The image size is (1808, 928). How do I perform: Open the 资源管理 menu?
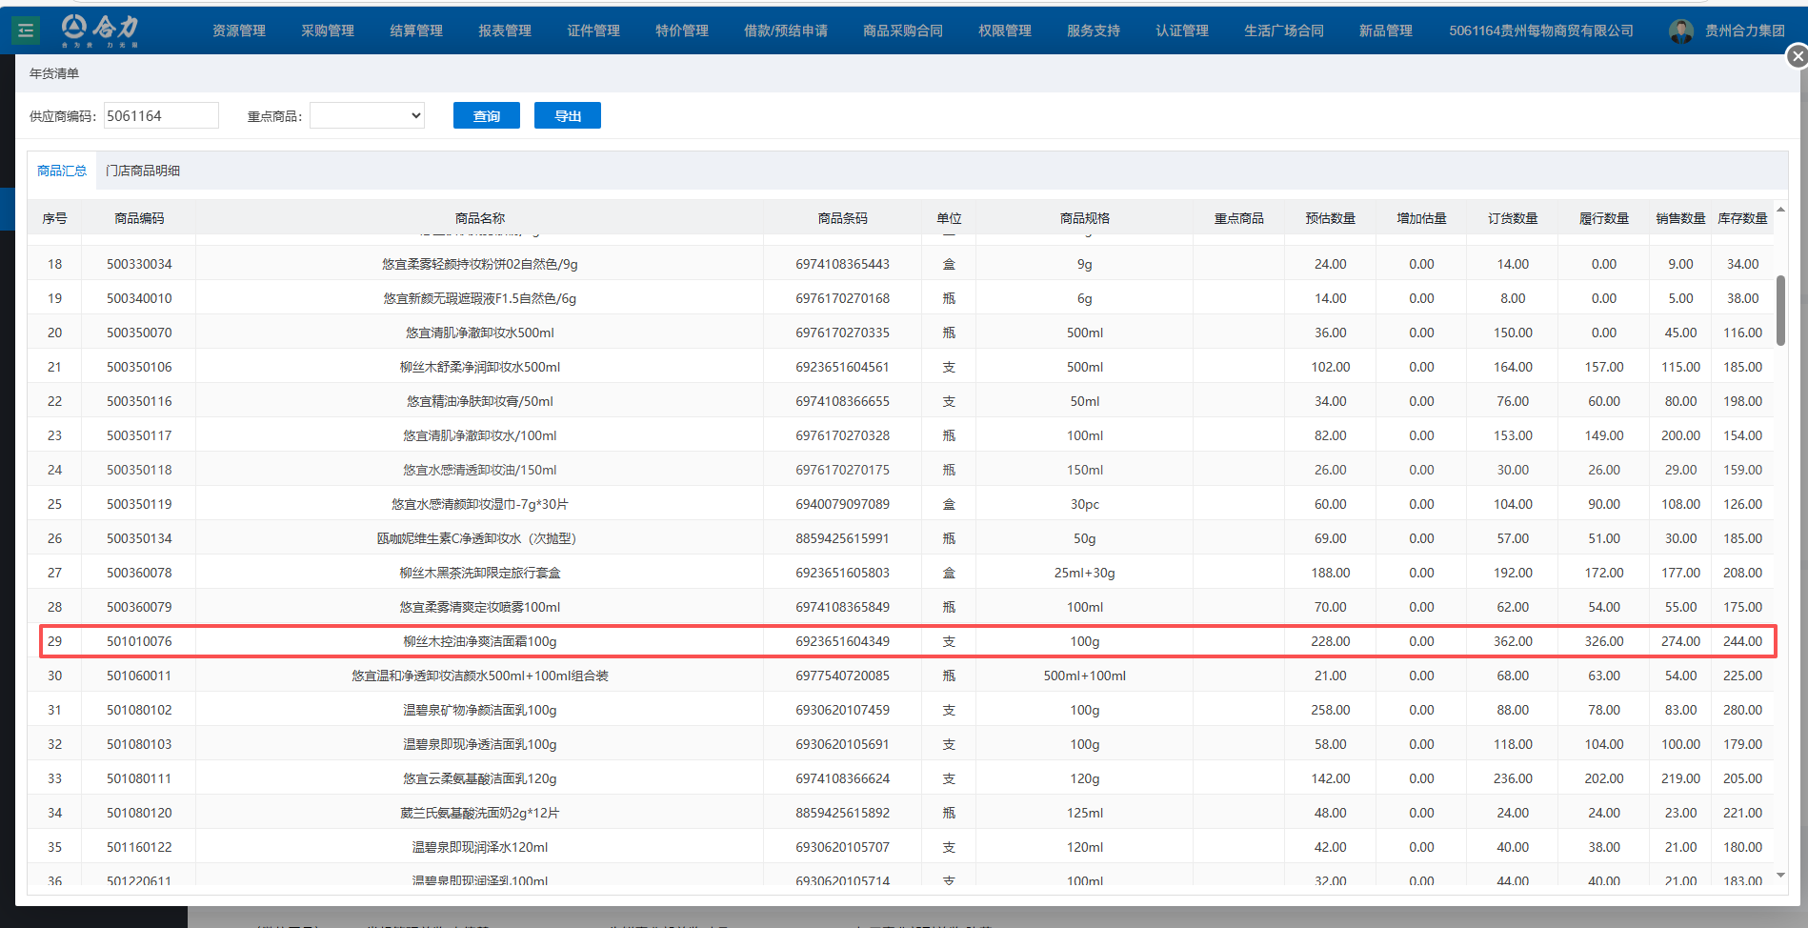pyautogui.click(x=239, y=30)
